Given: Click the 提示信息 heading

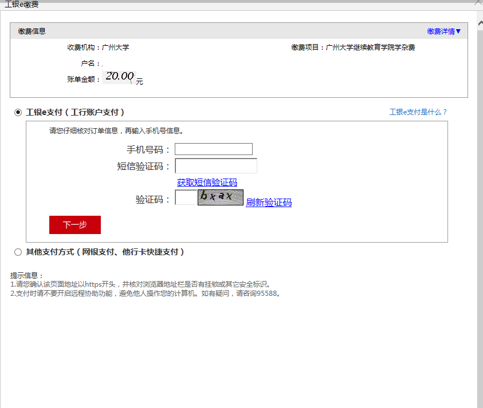Looking at the screenshot, I should (x=26, y=275).
